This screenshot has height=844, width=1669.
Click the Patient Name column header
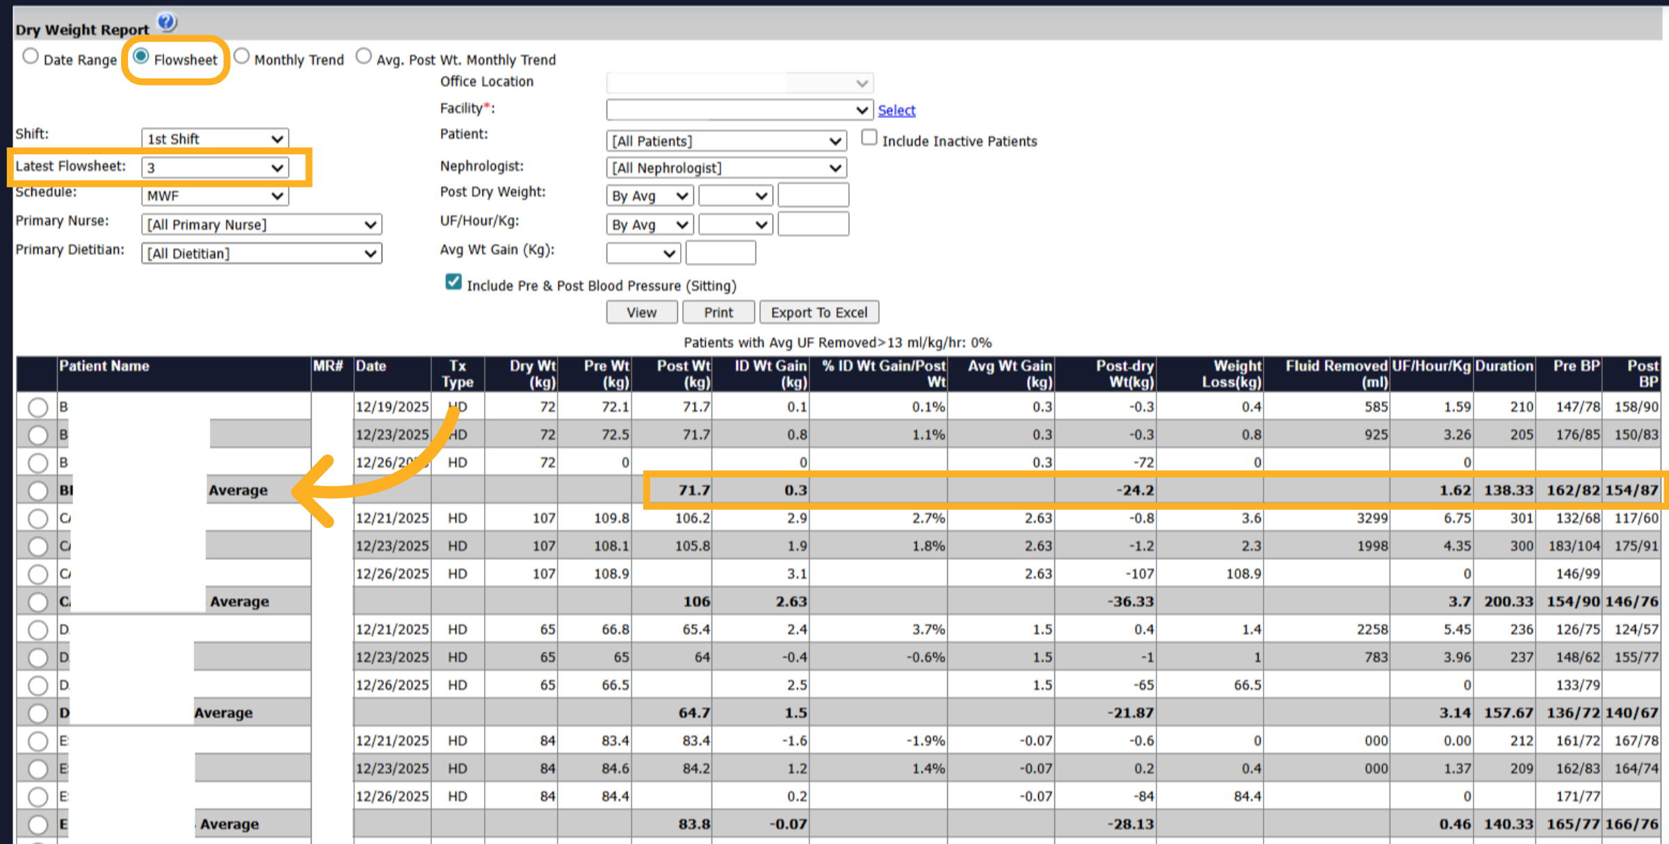(104, 366)
